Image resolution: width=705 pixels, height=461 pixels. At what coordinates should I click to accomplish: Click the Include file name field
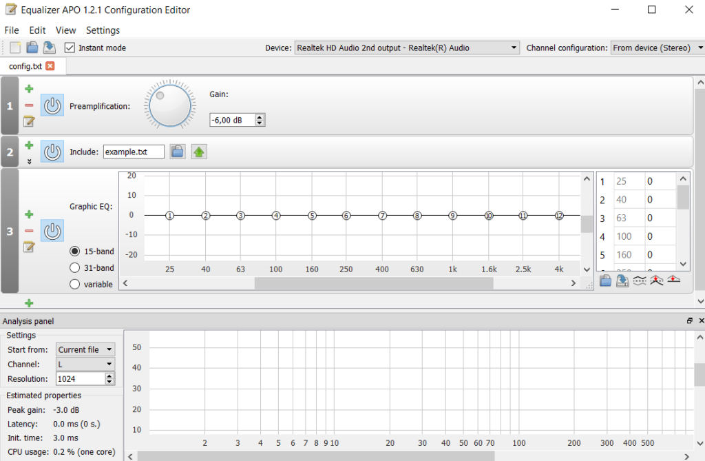coord(134,152)
